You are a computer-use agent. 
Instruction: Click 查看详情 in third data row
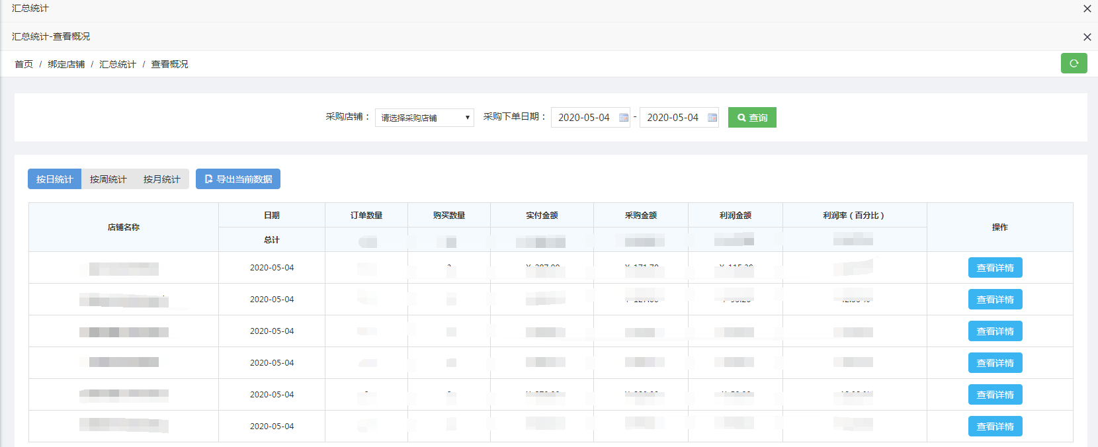click(x=995, y=331)
